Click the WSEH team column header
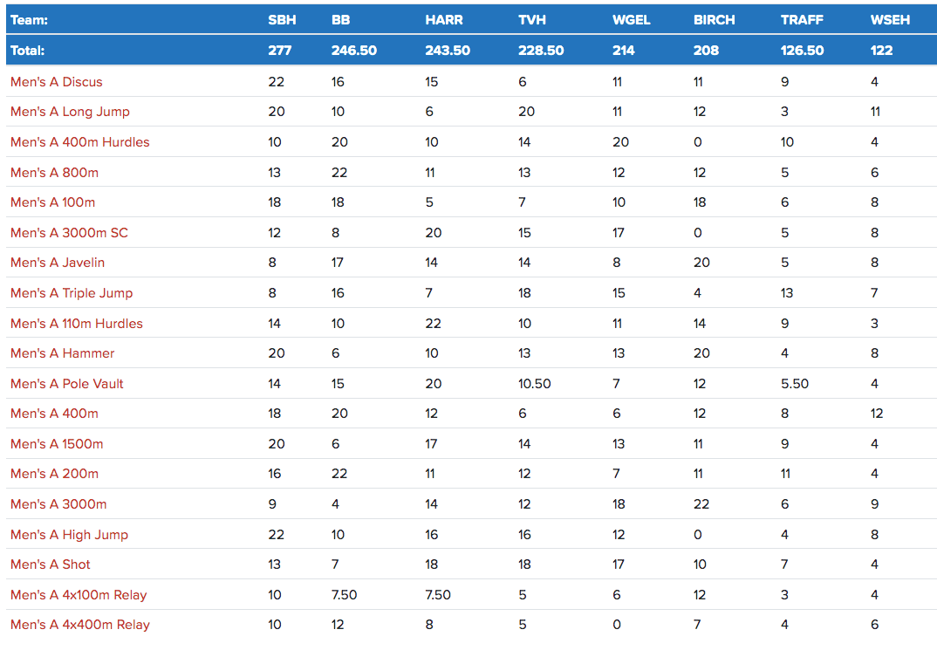 (890, 20)
